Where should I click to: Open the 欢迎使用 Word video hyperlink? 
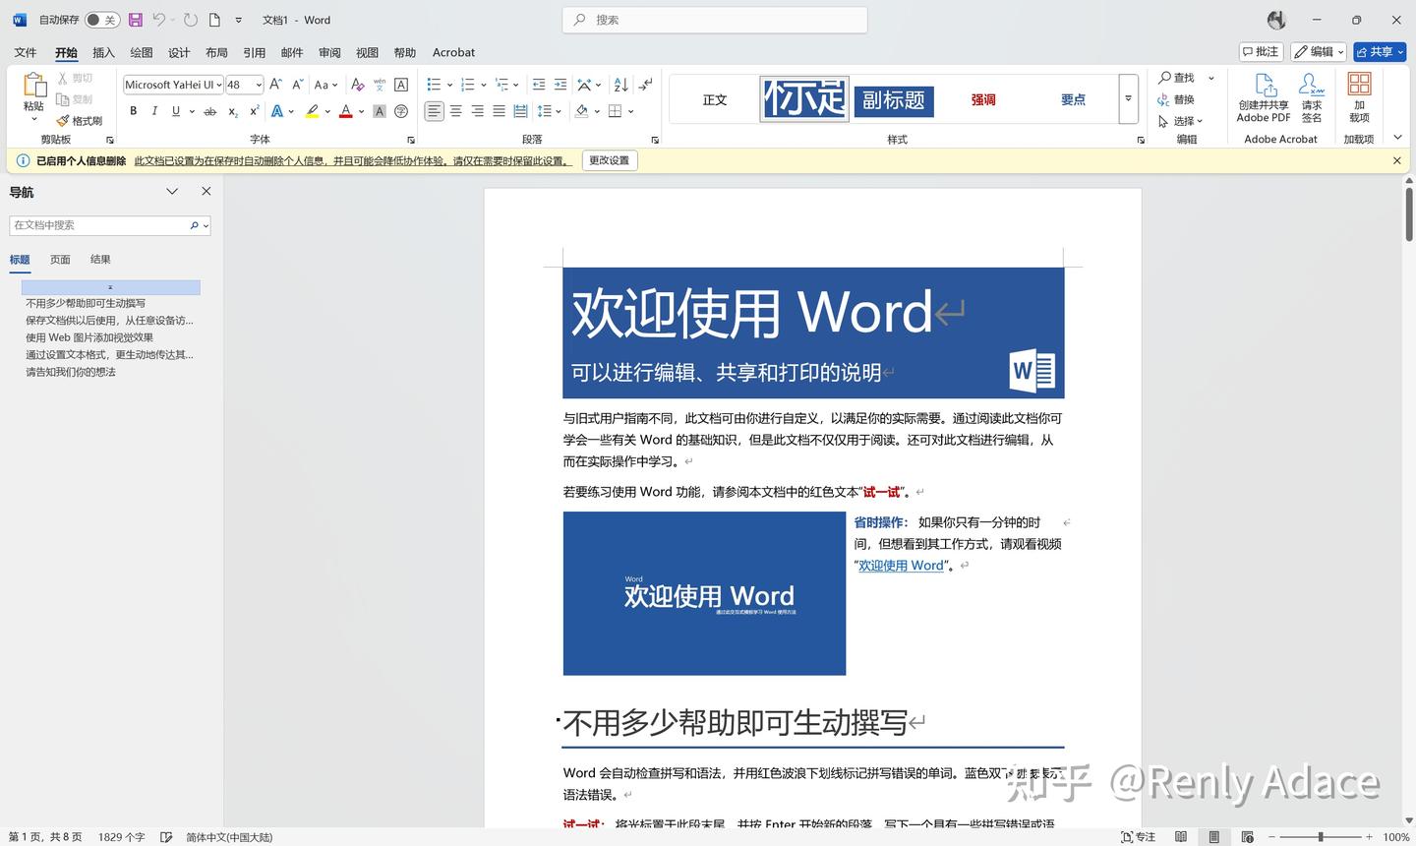(901, 566)
